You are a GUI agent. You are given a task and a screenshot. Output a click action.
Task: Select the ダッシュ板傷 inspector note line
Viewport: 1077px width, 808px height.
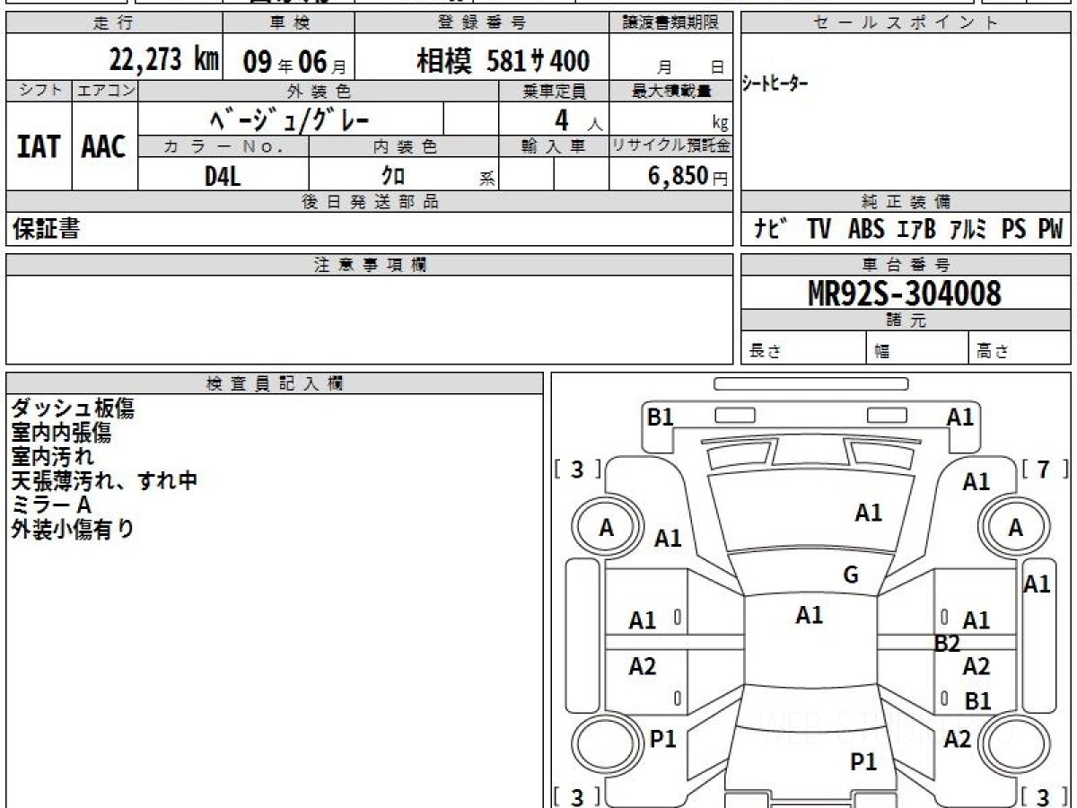coord(73,409)
